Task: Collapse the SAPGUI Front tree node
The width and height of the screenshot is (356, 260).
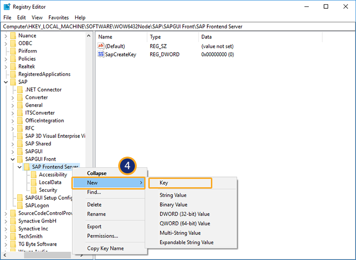Action: [x=13, y=159]
